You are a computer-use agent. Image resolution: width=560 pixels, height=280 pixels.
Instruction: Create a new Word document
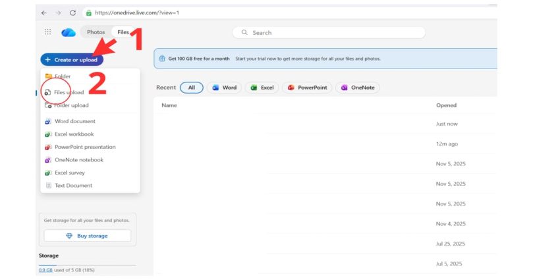[90, 121]
